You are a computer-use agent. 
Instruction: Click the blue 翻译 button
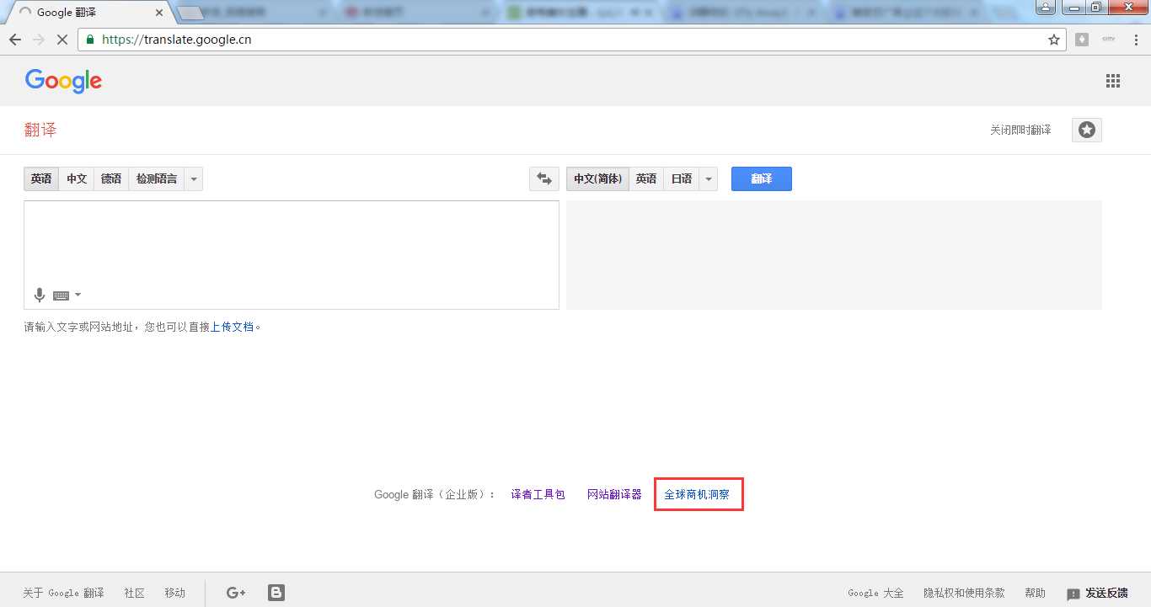762,178
